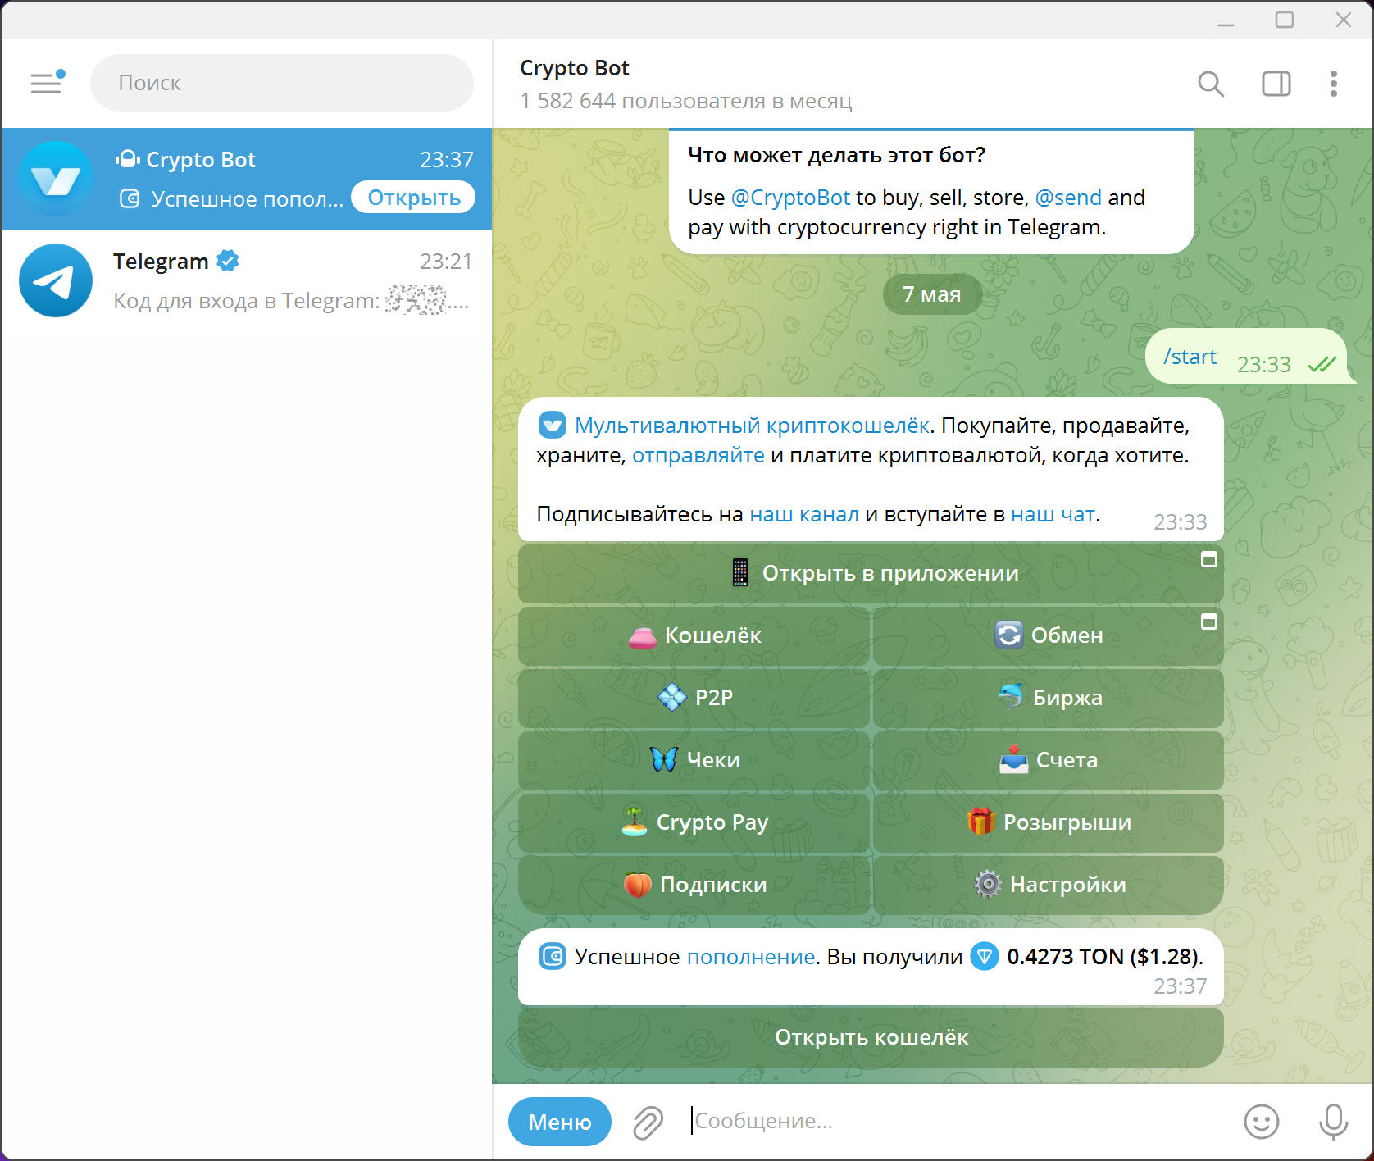
Task: Open Мультивалютный криптокошелёк link
Action: click(x=752, y=426)
